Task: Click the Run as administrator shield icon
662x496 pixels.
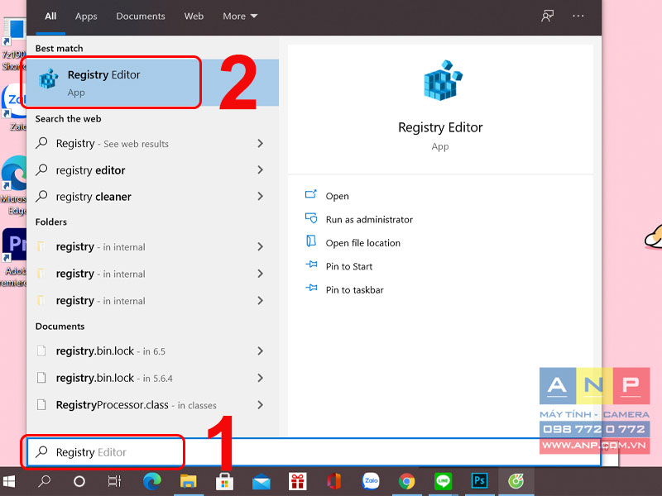Action: pyautogui.click(x=311, y=218)
